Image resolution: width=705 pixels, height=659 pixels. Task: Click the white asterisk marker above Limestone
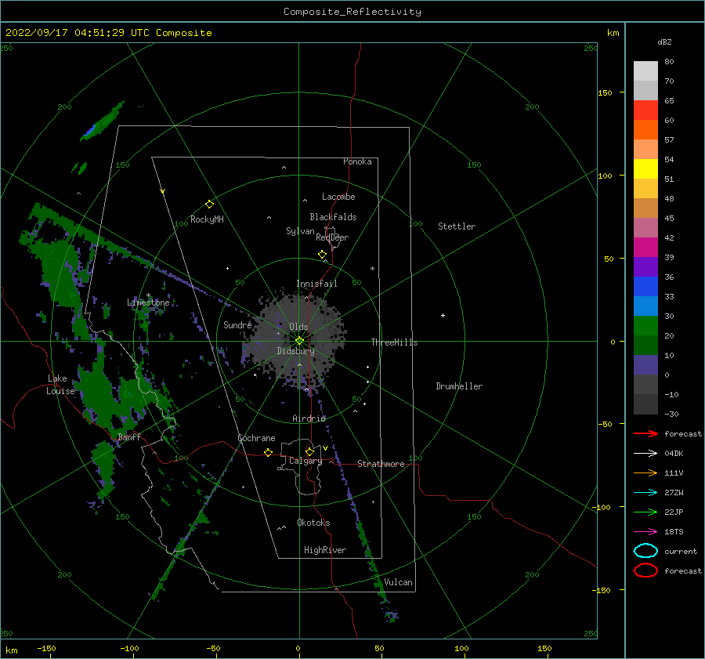[x=148, y=295]
